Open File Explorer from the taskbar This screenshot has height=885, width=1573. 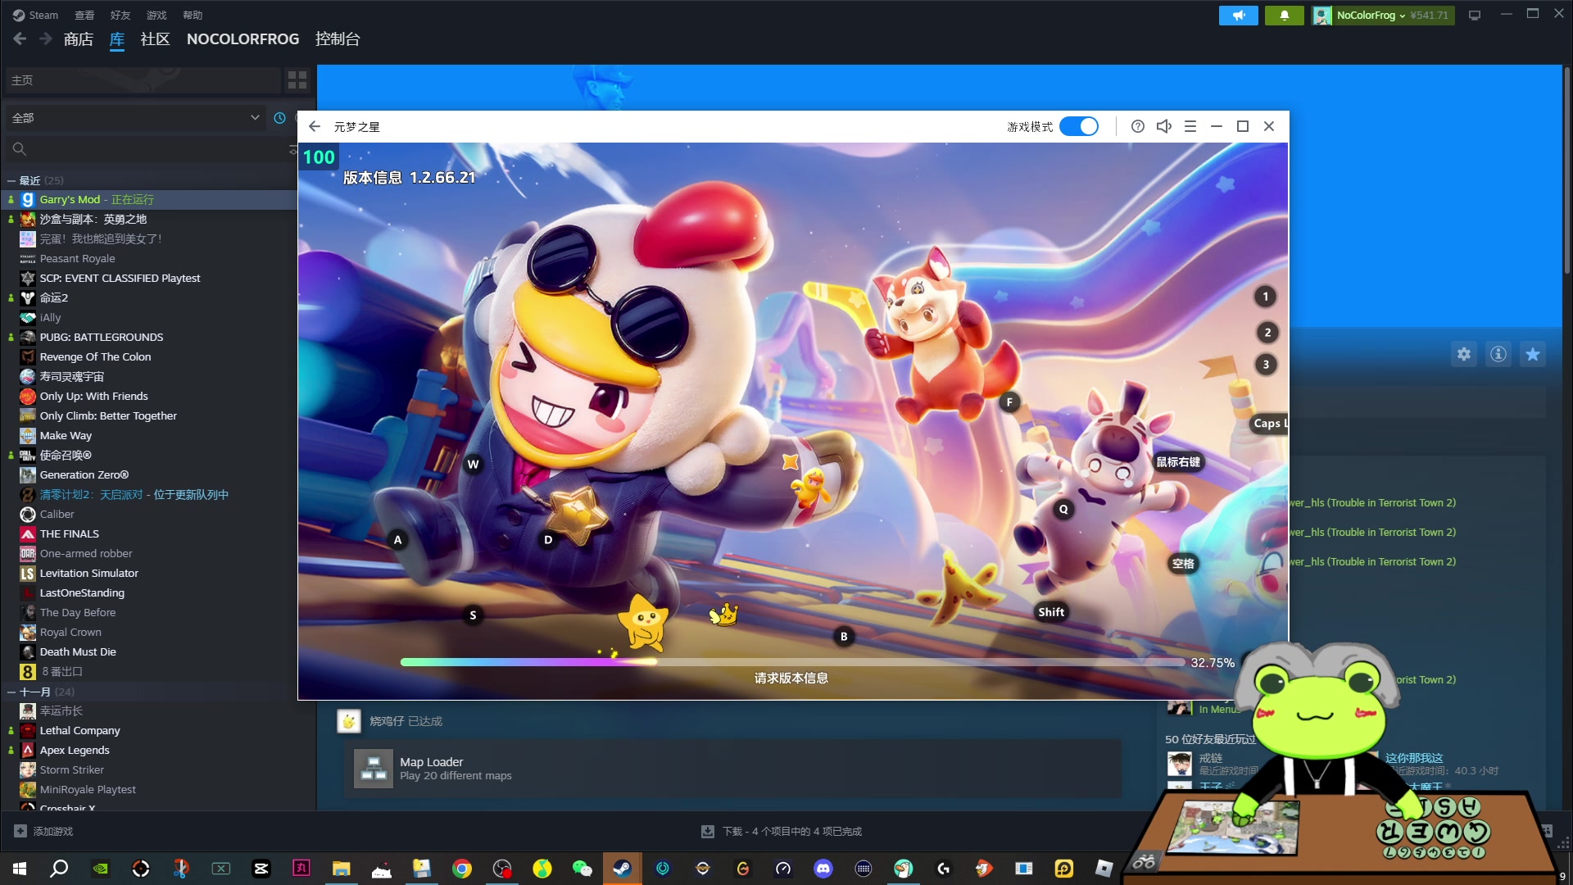[342, 868]
